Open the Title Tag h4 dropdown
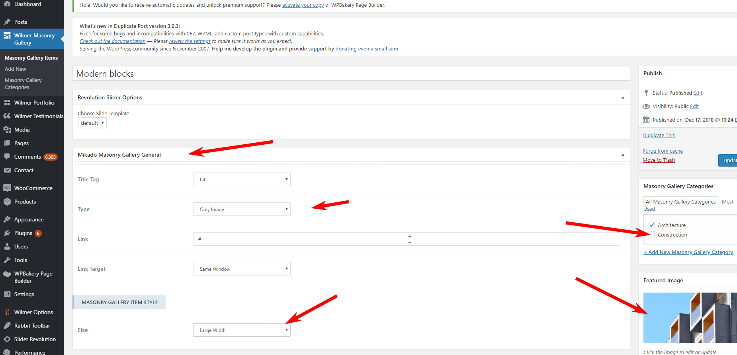The height and width of the screenshot is (355, 737). pyautogui.click(x=242, y=179)
